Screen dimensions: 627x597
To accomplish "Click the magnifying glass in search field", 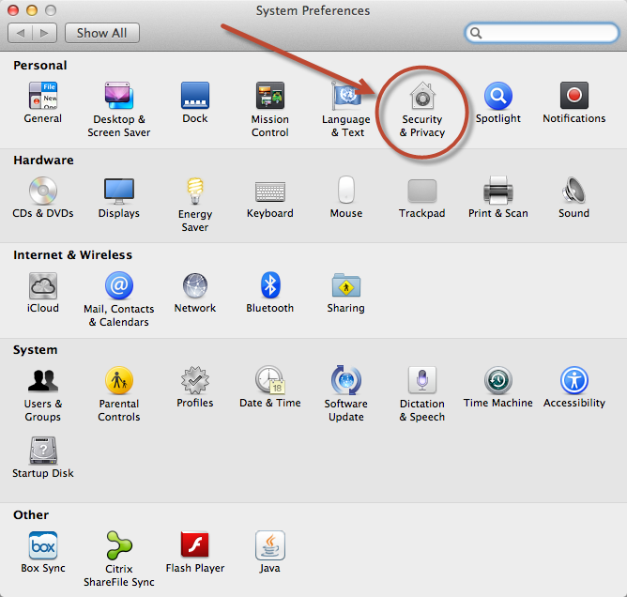I will click(x=476, y=33).
